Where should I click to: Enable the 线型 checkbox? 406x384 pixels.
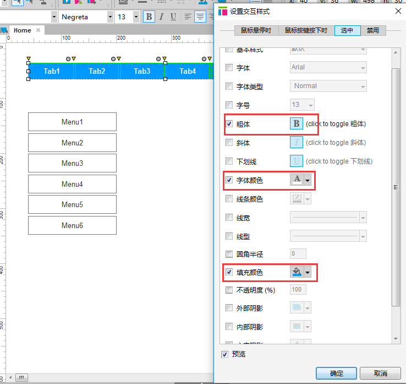229,236
